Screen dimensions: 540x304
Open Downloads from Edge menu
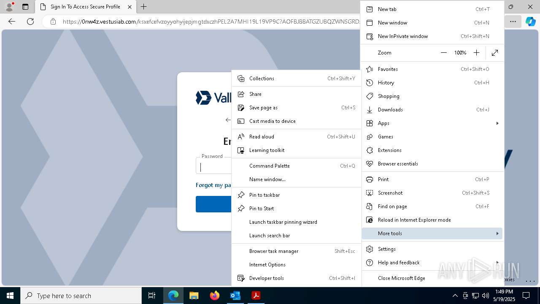pos(432,110)
